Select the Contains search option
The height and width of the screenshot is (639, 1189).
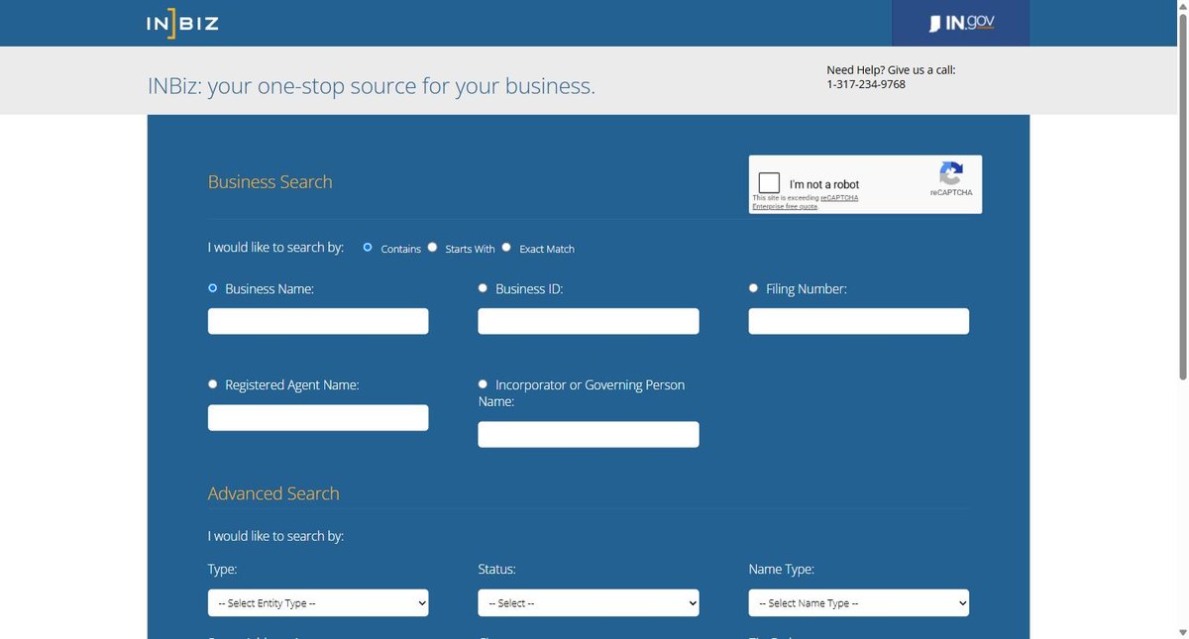pos(368,248)
